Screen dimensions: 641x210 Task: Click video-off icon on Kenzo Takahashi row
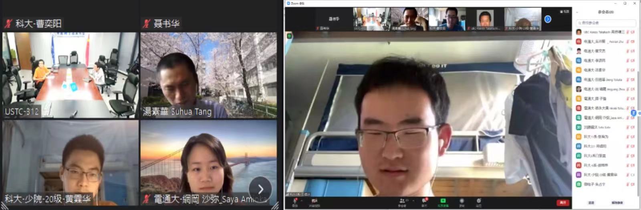point(633,32)
